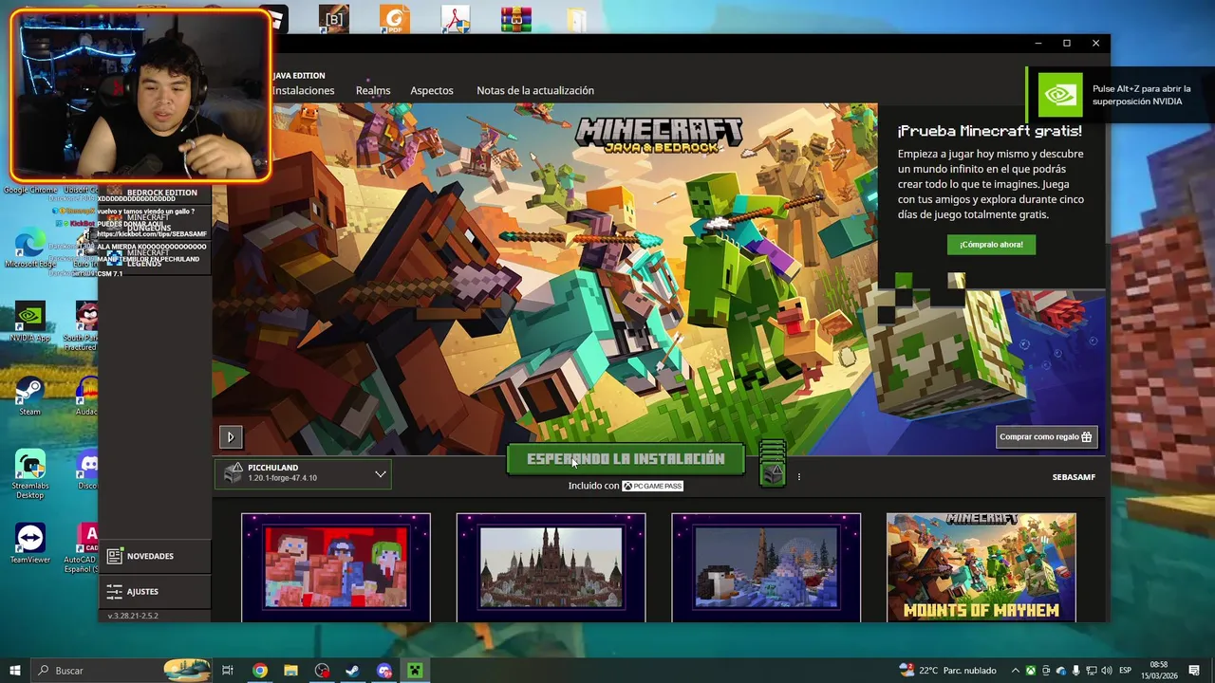
Task: Open the penguin snow scene news thumbnail
Action: pos(766,567)
